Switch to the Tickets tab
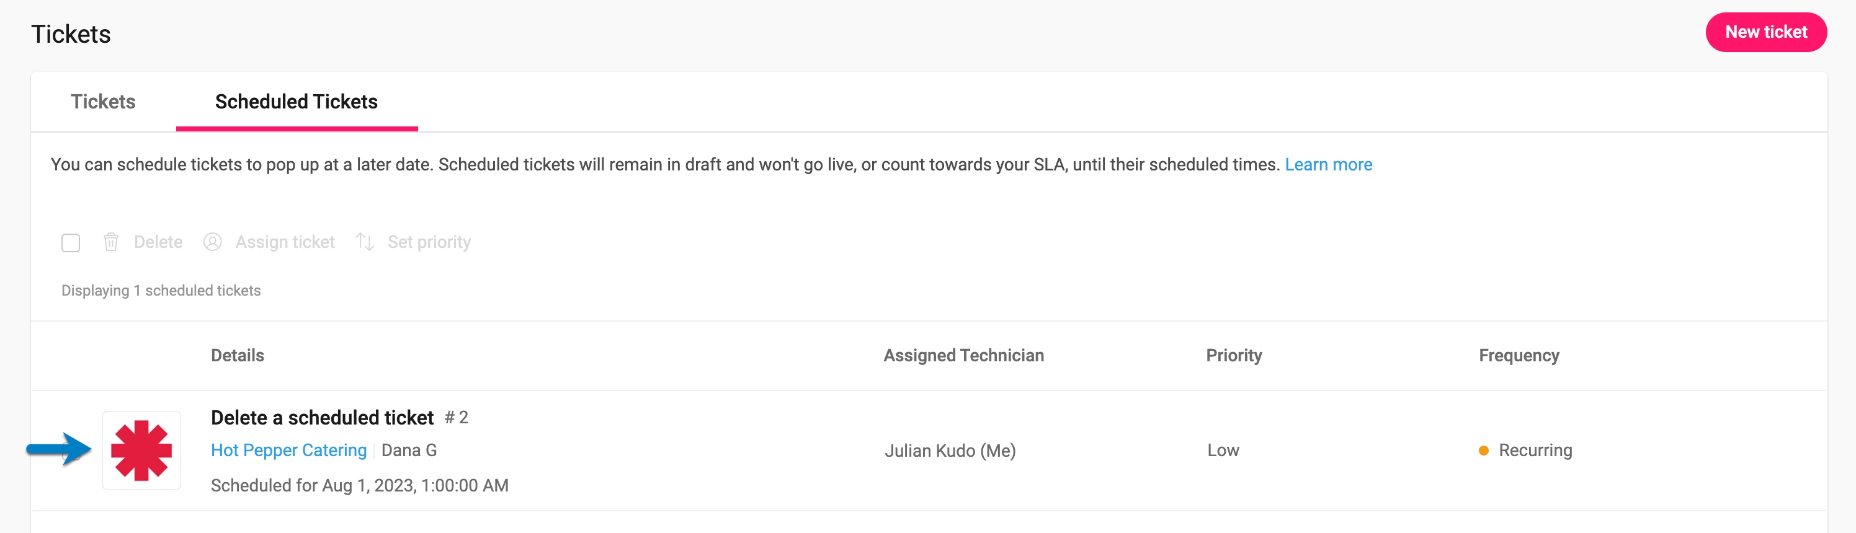This screenshot has height=533, width=1856. click(103, 102)
